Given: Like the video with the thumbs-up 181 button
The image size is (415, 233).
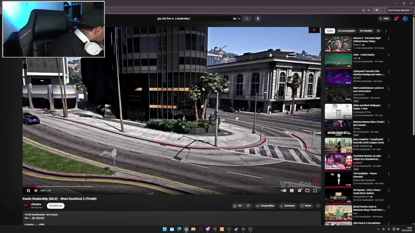Looking at the screenshot, I should click(x=237, y=206).
